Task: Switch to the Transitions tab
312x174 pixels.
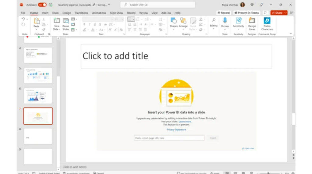Action: point(81,13)
